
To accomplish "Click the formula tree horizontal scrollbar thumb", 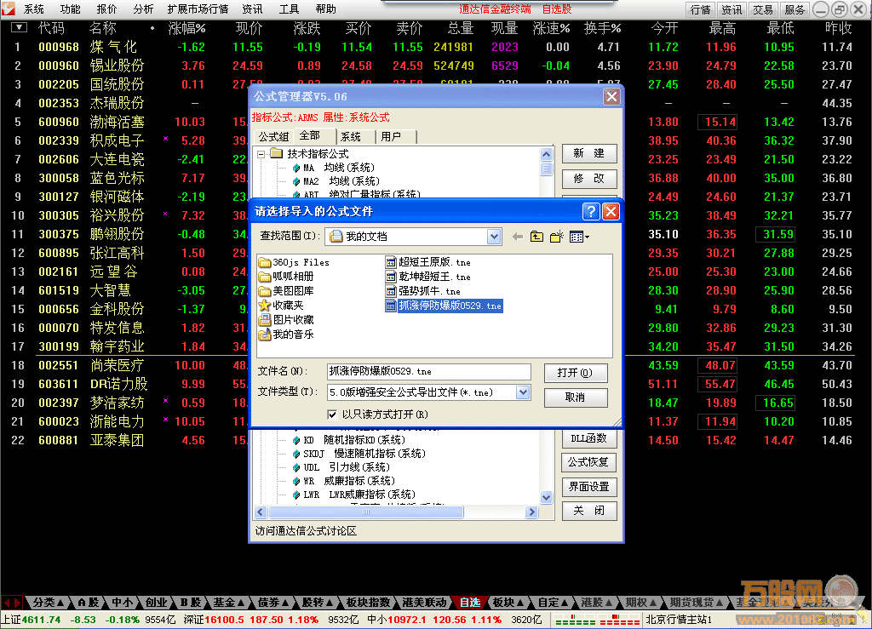I will tap(365, 512).
